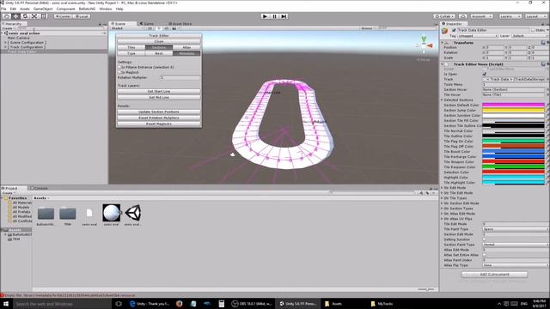Open the Atlas Flip Type dropdown

tap(516, 265)
